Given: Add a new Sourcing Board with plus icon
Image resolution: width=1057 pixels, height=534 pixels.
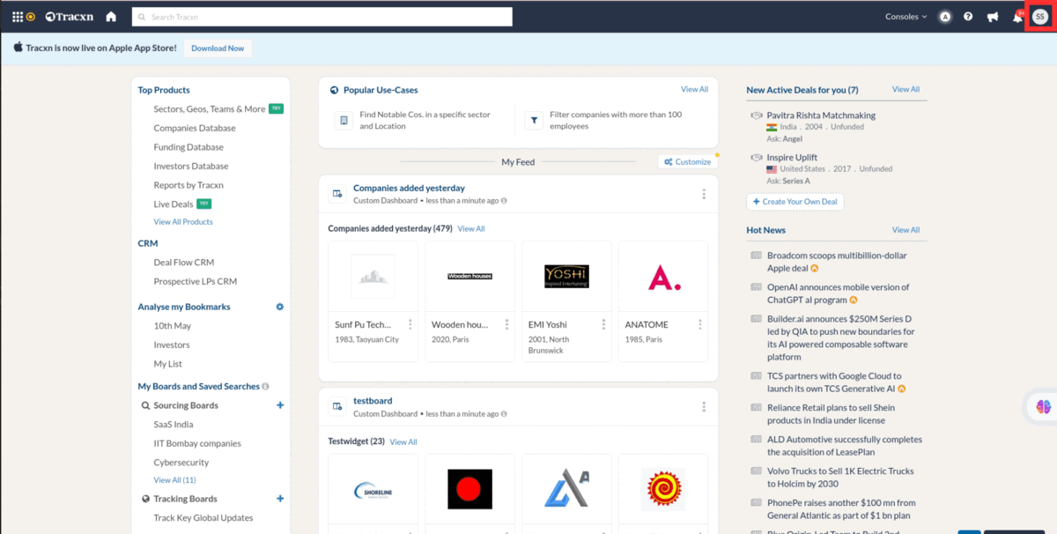Looking at the screenshot, I should (x=280, y=405).
